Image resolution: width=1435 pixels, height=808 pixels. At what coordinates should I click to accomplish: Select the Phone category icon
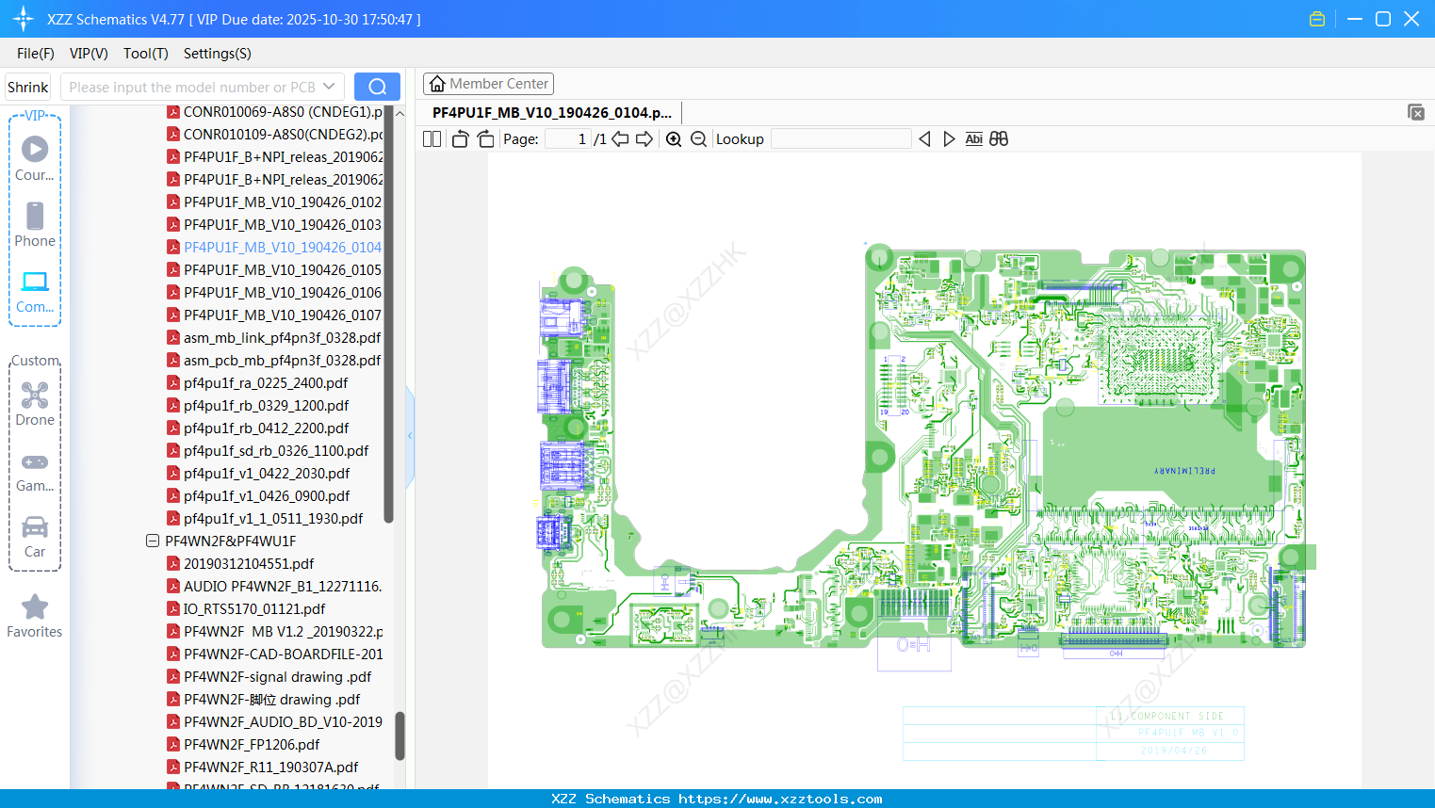35,224
